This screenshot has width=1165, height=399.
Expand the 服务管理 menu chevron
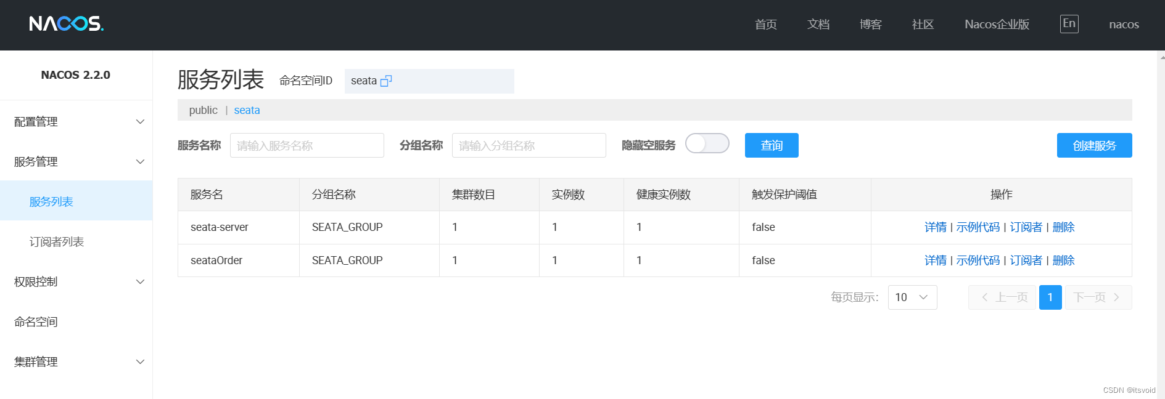140,161
